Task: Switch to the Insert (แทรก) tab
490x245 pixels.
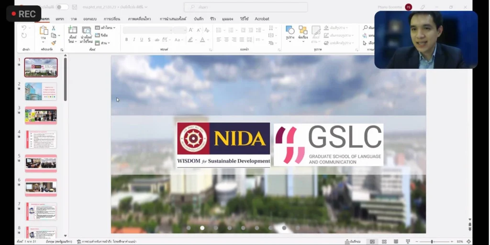Action: (60, 19)
